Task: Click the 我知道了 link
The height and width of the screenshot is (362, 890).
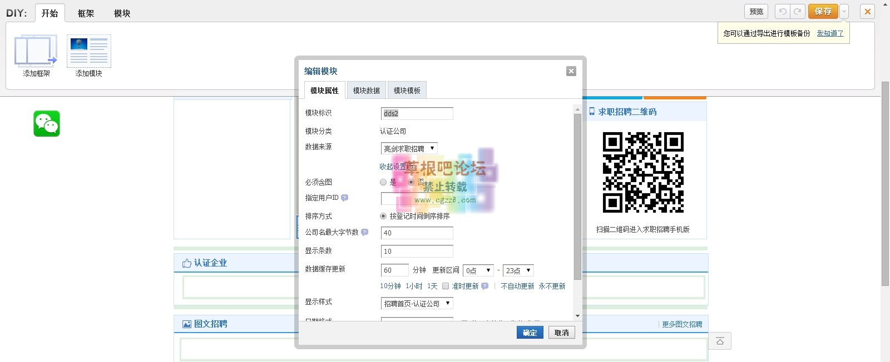Action: pyautogui.click(x=830, y=33)
